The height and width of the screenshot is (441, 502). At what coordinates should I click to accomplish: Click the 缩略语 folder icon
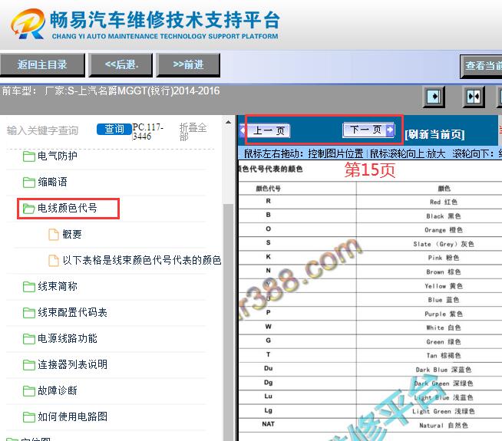tap(29, 183)
